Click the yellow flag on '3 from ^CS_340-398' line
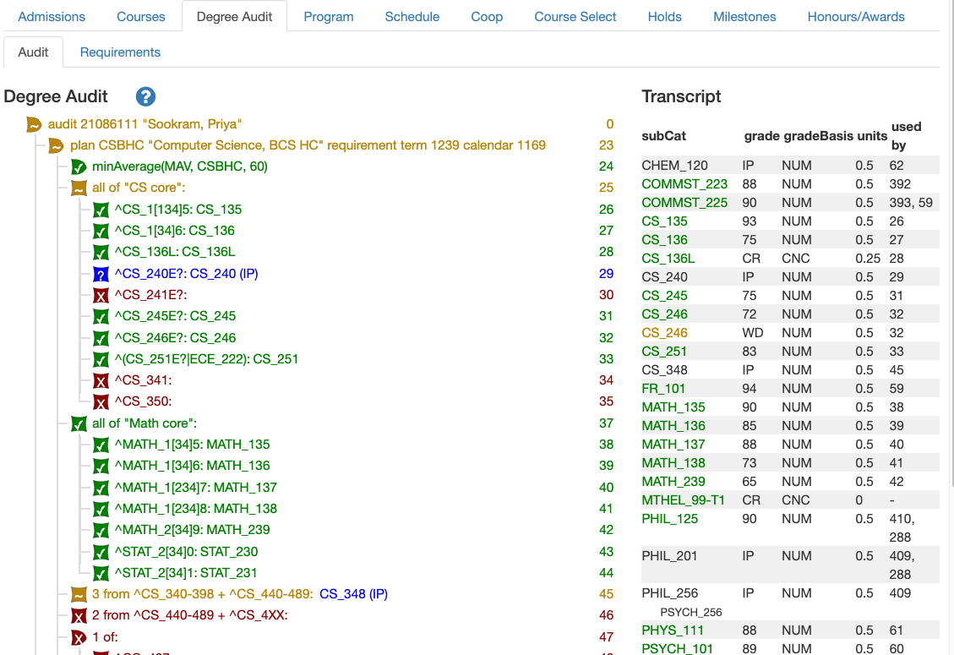Screen dimensions: 954x655 point(79,593)
